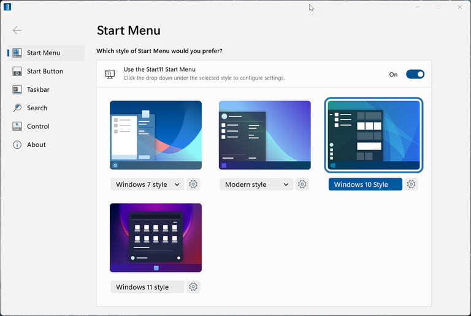
Task: Open gear settings for Windows 7 style
Action: click(x=193, y=184)
